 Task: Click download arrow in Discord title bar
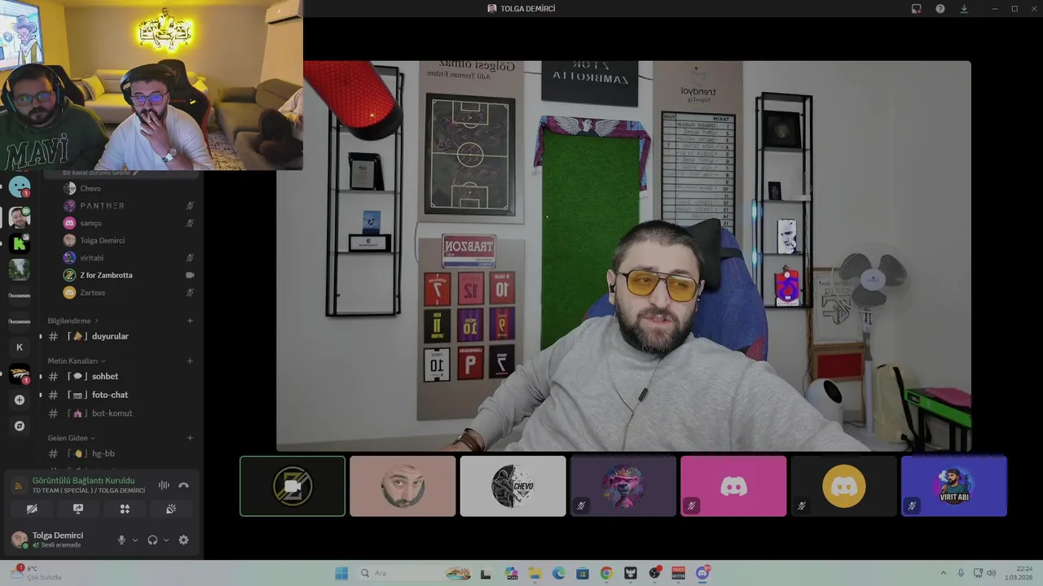[965, 9]
